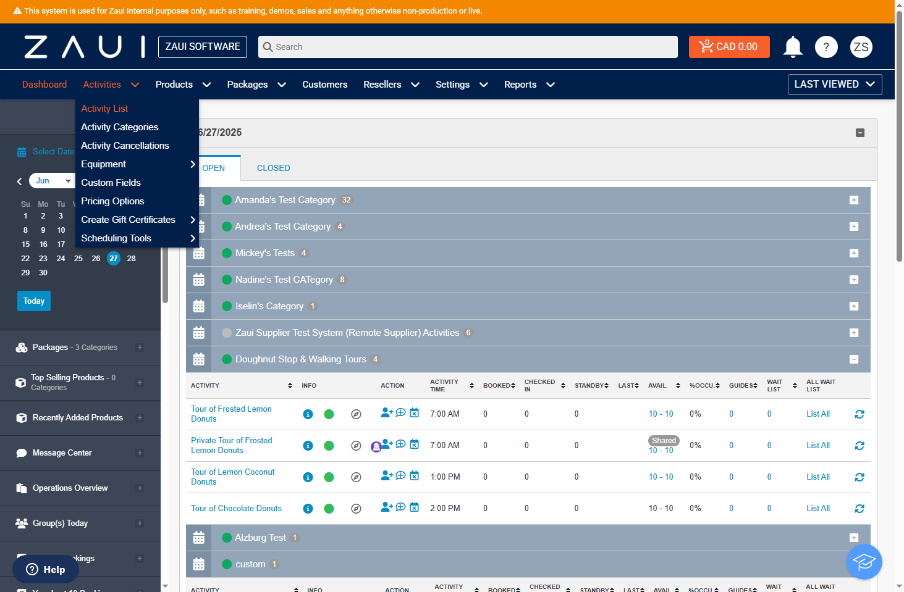The width and height of the screenshot is (904, 592).
Task: Open calendar for Alzburg Test category
Action: pyautogui.click(x=199, y=538)
